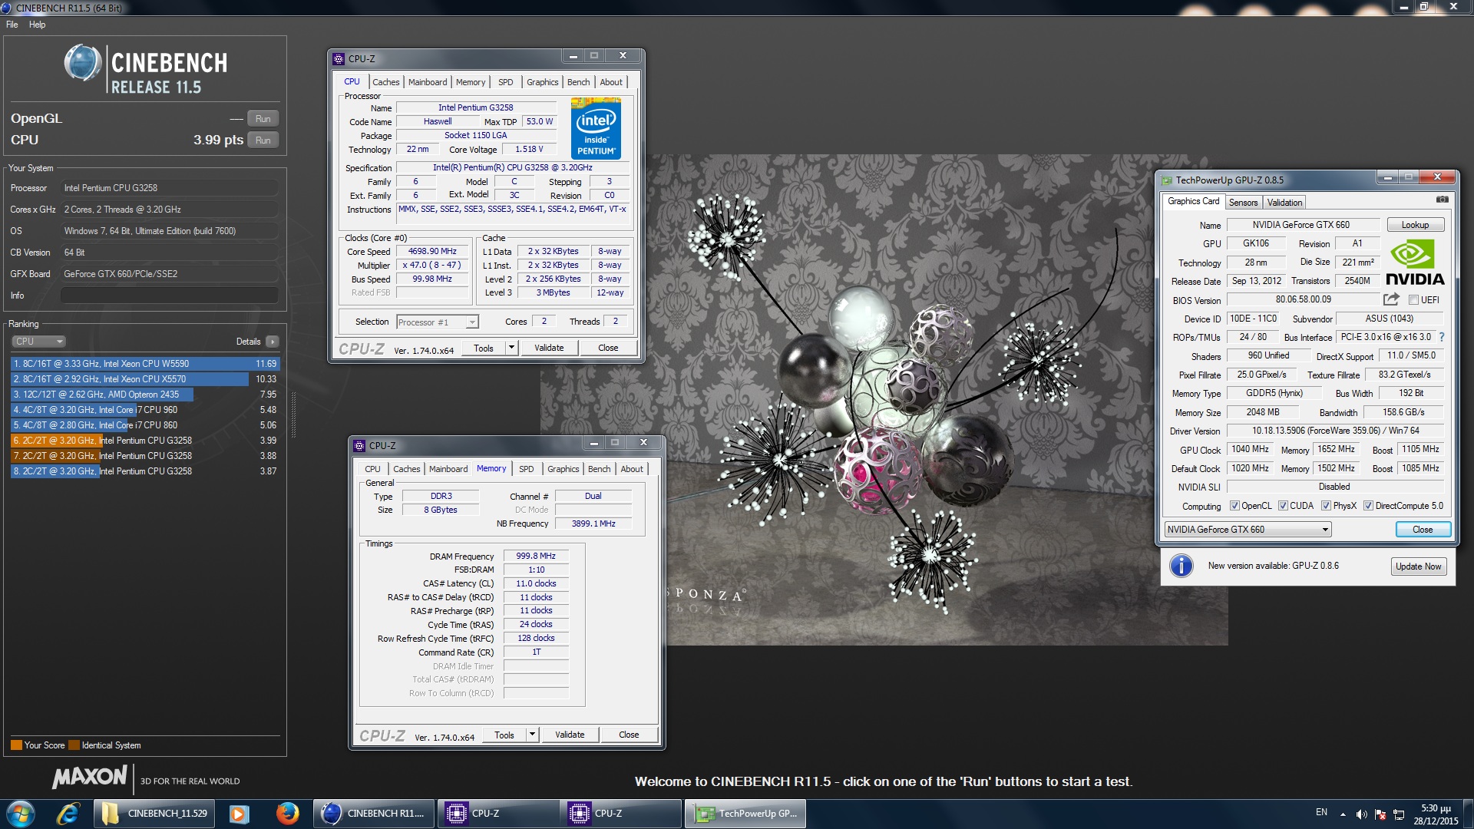Click the Cinebench globe logo

coord(82,64)
